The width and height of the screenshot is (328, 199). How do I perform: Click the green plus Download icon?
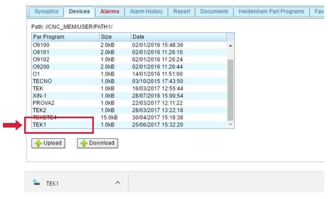84,143
